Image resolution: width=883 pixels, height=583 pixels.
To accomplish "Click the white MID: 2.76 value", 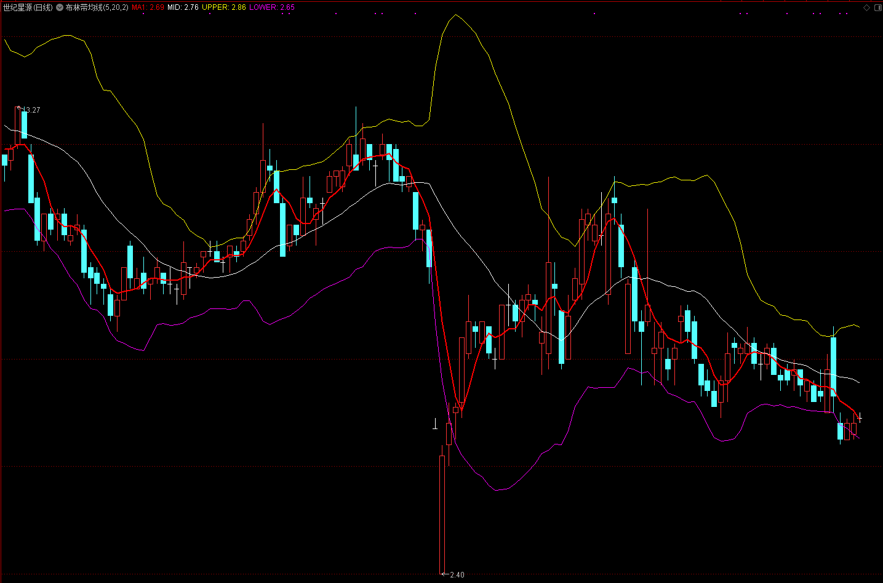I will [183, 7].
